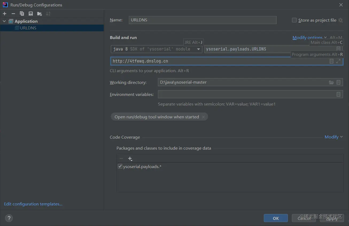Copy the selected configuration
This screenshot has height=226, width=349.
(22, 14)
